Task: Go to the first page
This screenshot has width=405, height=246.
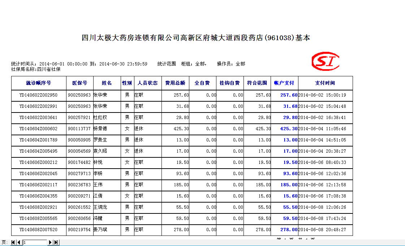Action: click(13, 242)
